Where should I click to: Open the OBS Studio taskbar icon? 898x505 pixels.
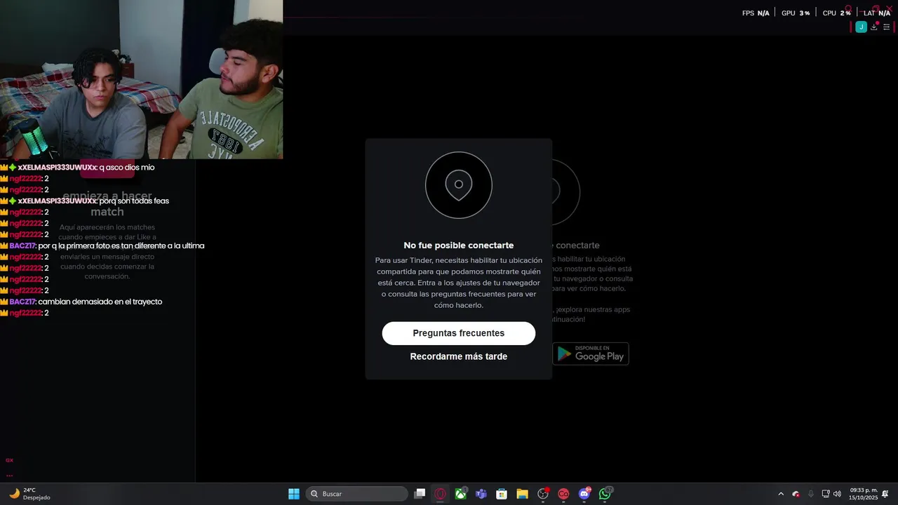tap(543, 494)
